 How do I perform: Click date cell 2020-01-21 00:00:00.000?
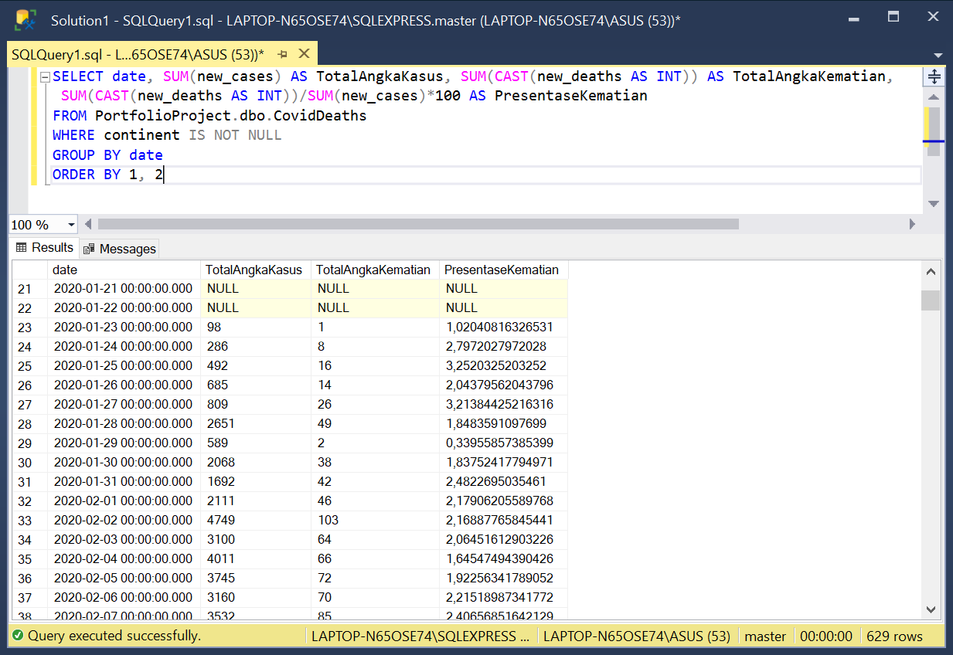(x=124, y=289)
